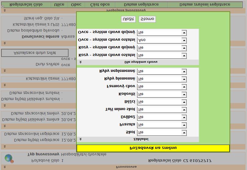Click the Datum registrace column header
Image resolution: width=247 pixels, height=170 pixels.
click(x=141, y=5)
